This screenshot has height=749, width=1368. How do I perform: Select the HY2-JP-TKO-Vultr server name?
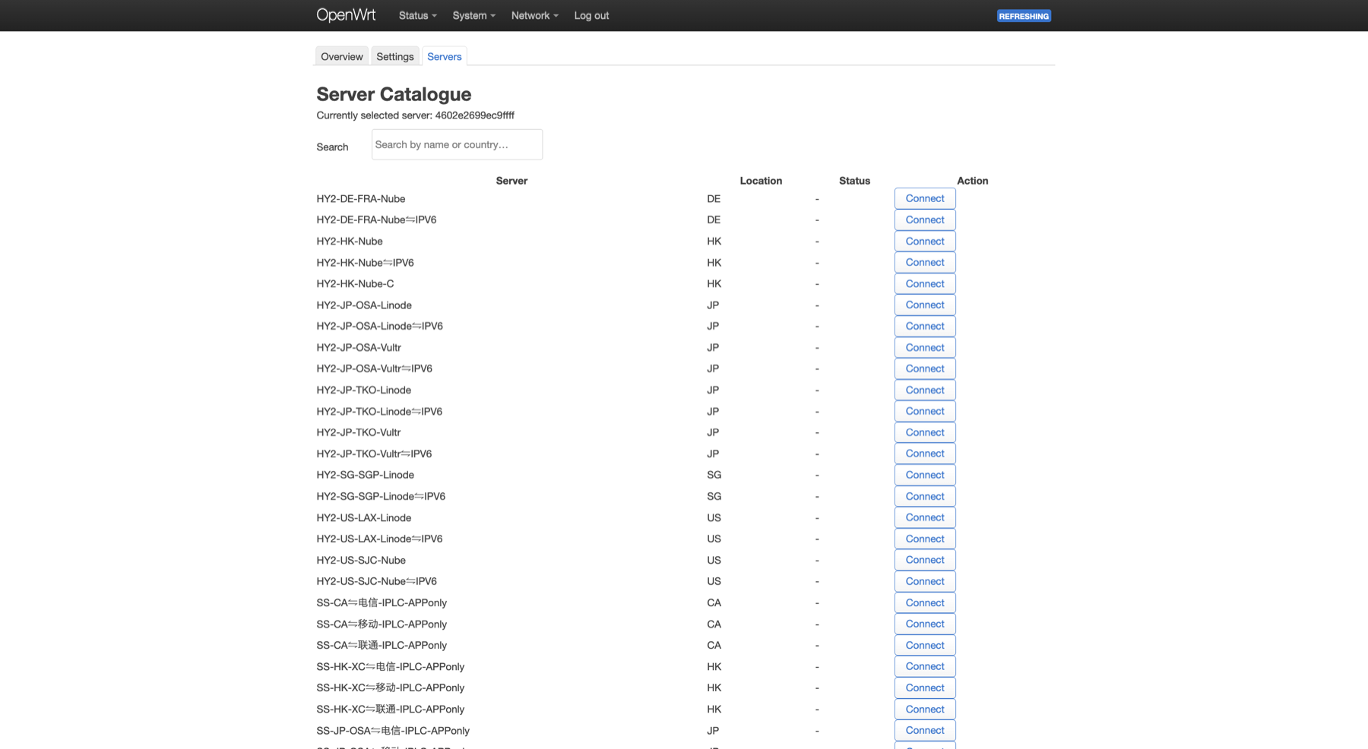(359, 433)
